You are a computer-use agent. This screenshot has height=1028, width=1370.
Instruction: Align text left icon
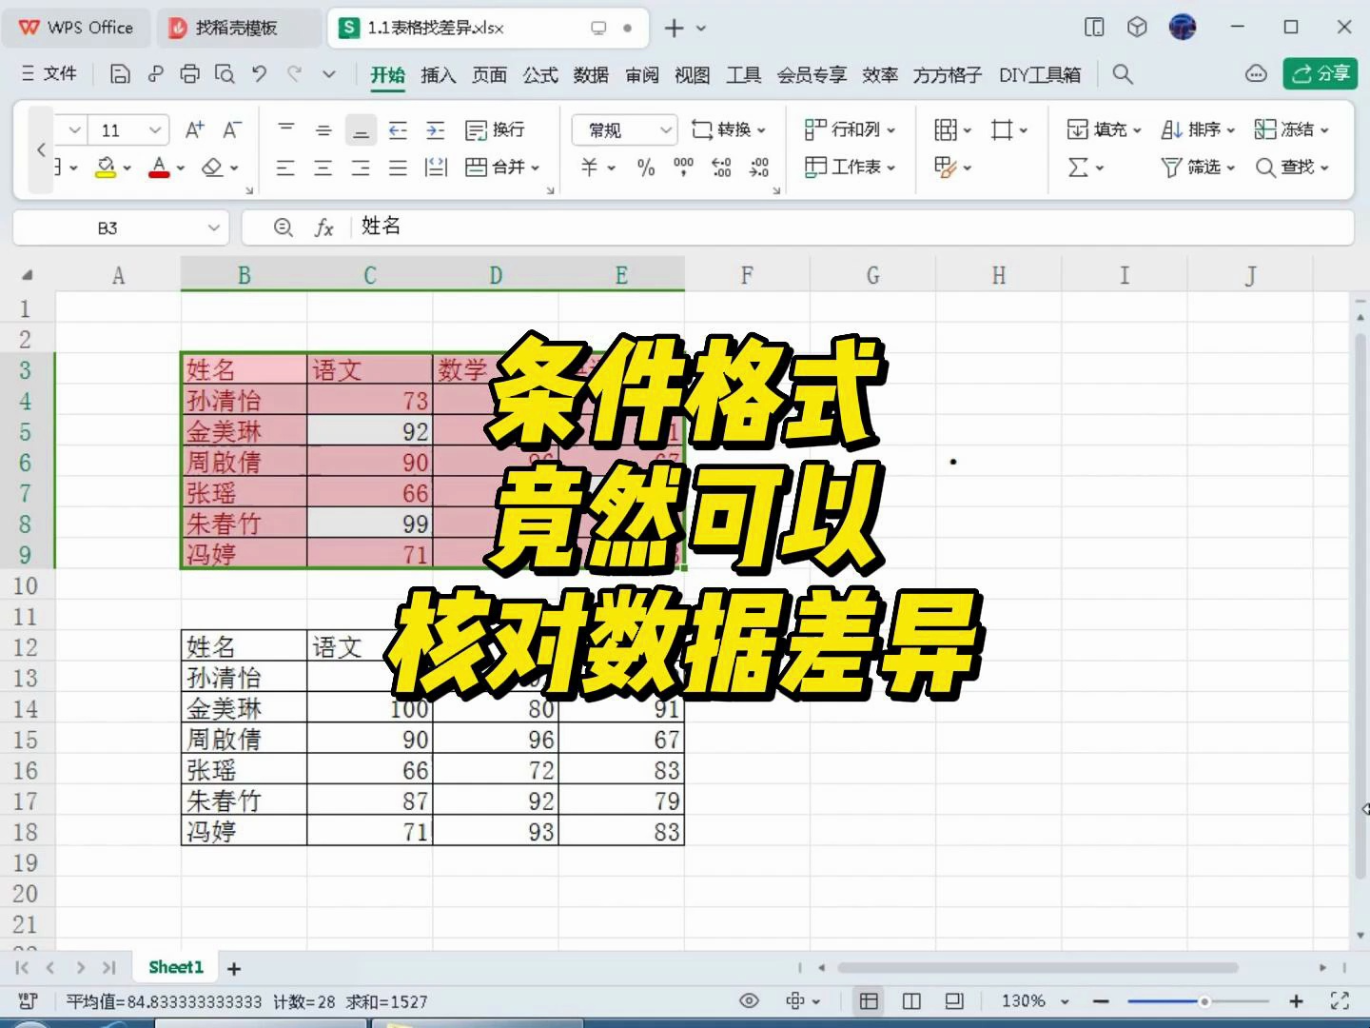pos(285,168)
